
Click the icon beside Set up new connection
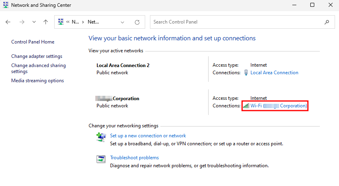click(101, 138)
